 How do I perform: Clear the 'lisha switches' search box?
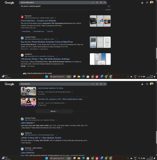93,84
